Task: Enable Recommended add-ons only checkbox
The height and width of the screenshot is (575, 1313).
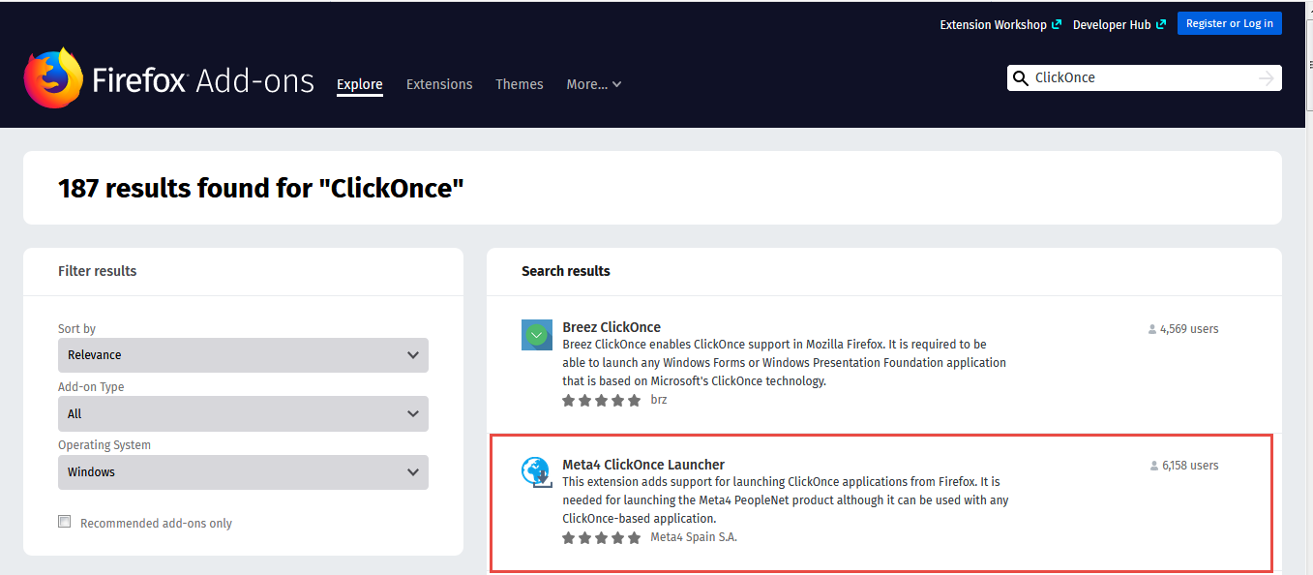Action: (65, 522)
